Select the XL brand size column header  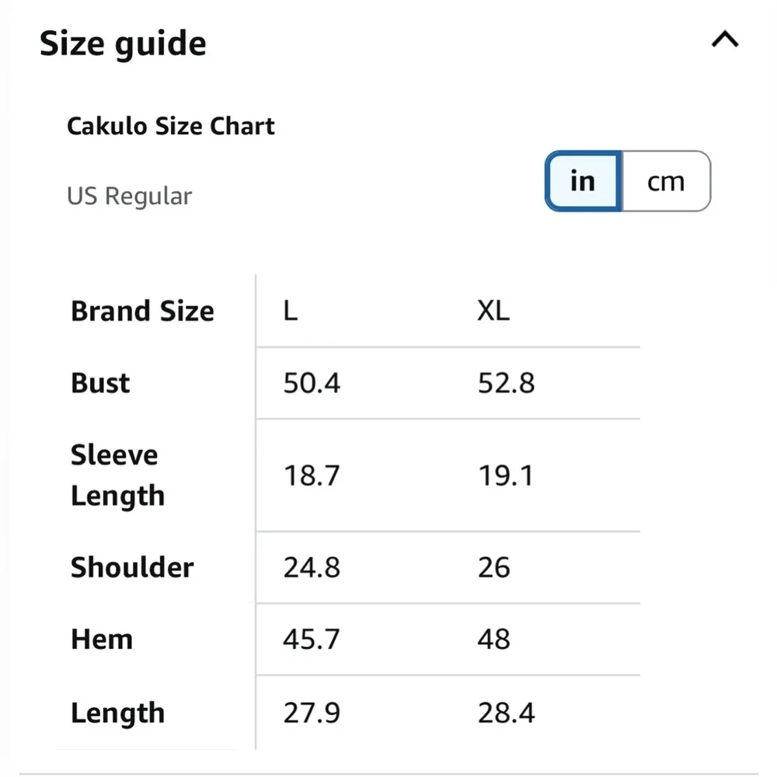[x=493, y=311]
